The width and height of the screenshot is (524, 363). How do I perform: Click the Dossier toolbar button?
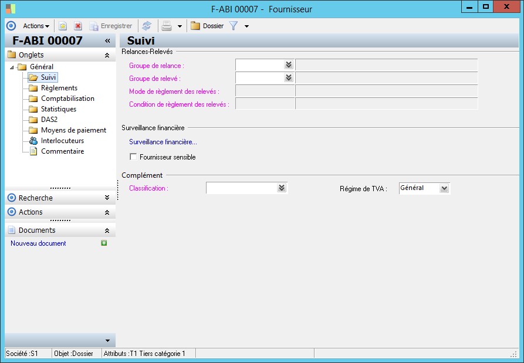[208, 26]
